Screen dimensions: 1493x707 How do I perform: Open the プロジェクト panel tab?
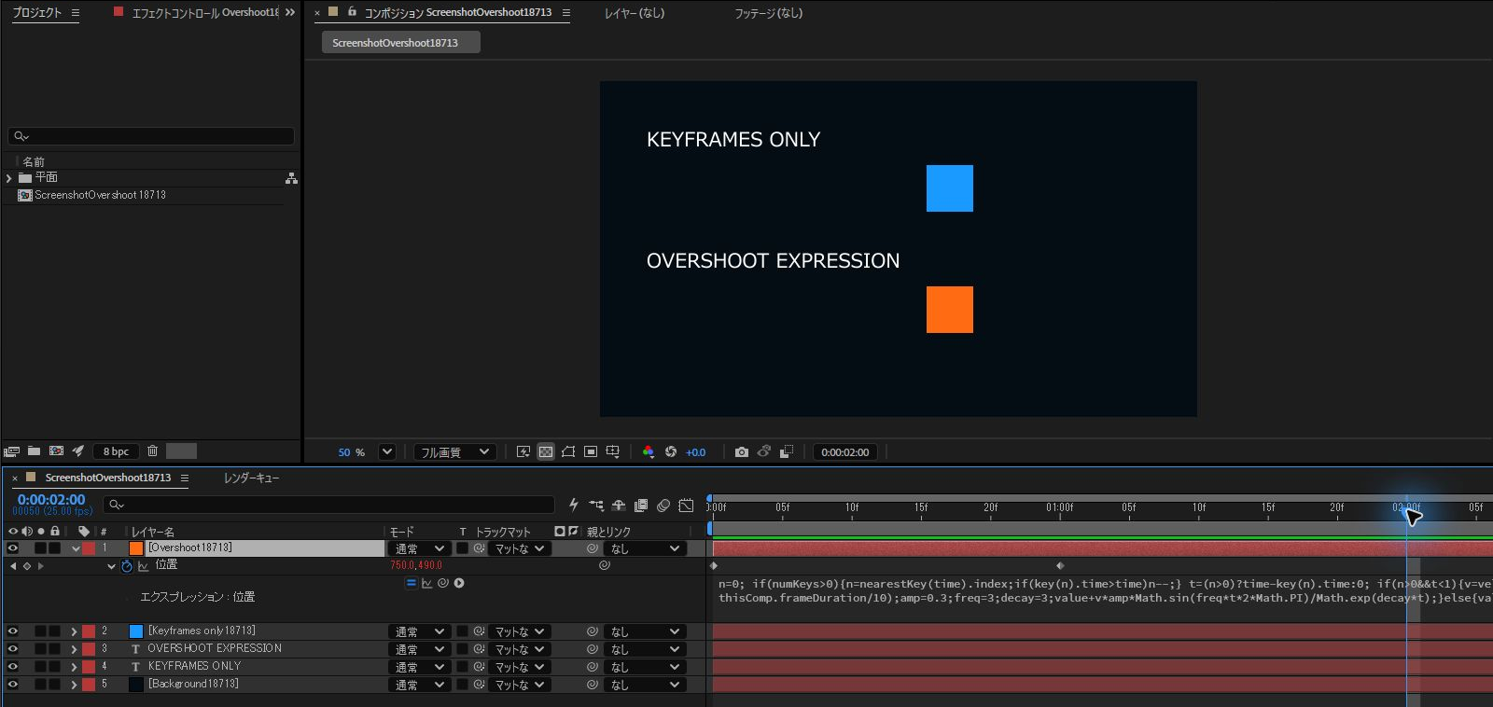36,13
